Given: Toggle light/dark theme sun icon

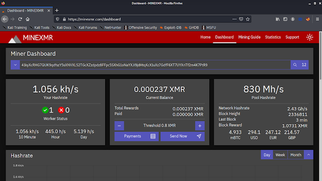Looking at the screenshot, I should (310, 37).
